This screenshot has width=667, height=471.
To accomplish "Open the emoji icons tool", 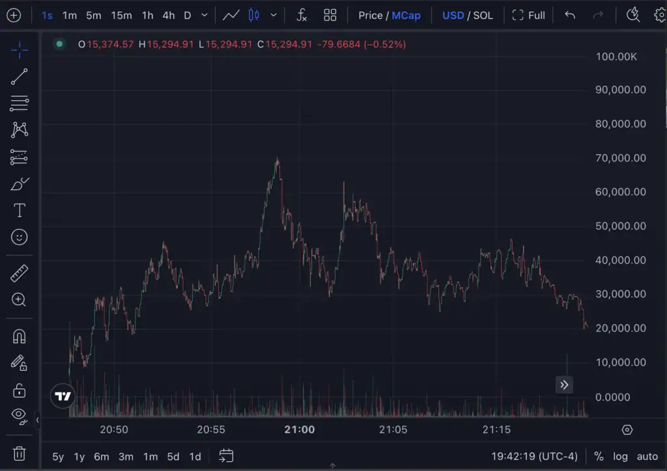I will click(20, 237).
